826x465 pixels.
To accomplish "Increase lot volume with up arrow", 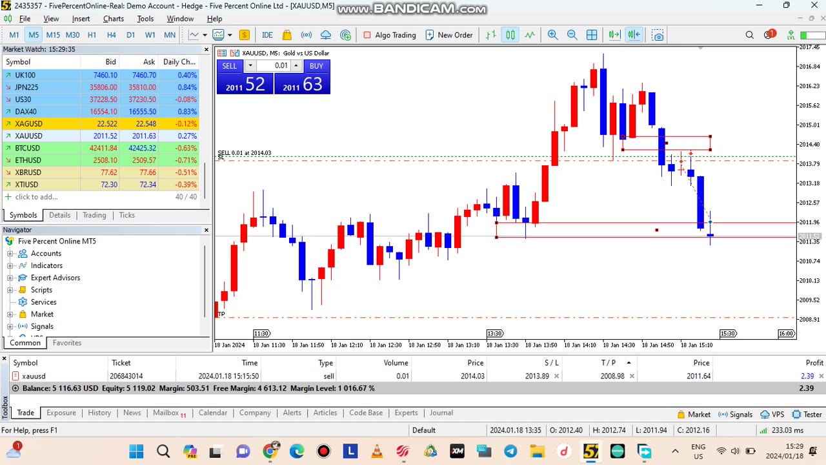I will coord(296,66).
